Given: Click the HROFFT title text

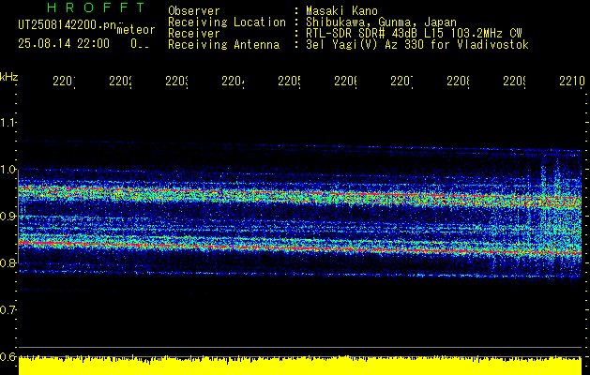Looking at the screenshot, I should click(97, 7).
